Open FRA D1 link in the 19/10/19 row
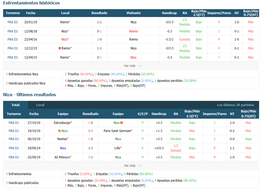The height and width of the screenshot is (190, 262). pyautogui.click(x=14, y=131)
